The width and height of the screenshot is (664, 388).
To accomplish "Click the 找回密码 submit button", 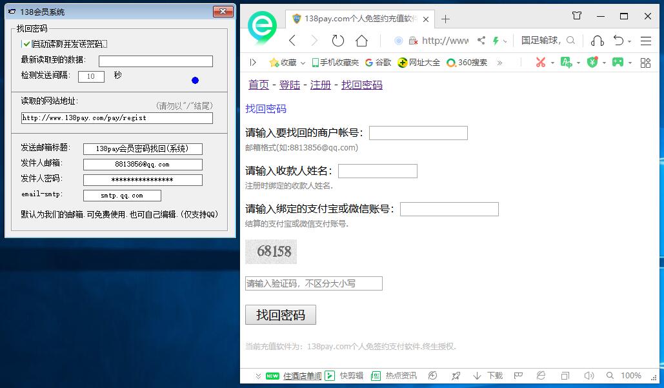I will (x=280, y=314).
